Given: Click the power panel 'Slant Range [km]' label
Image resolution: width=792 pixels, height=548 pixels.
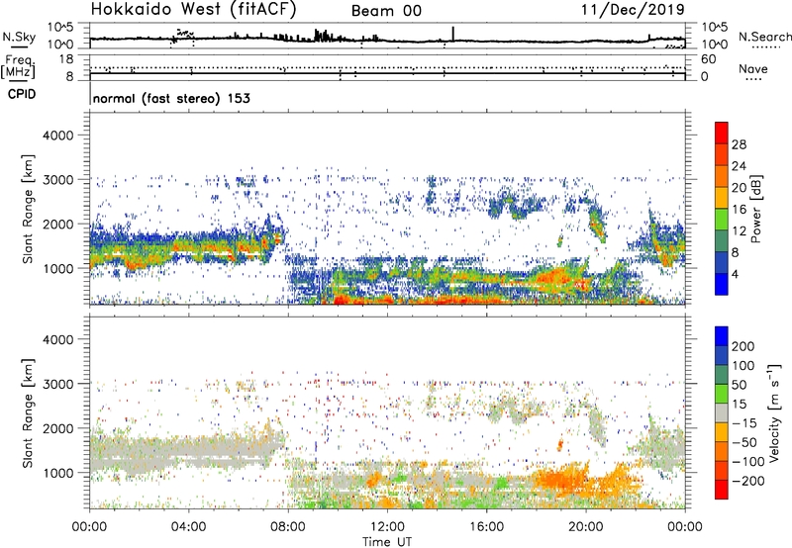Looking at the screenshot, I should 28,209.
